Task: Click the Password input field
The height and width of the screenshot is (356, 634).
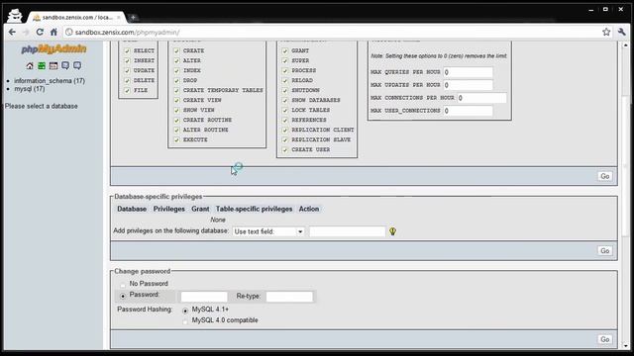Action: click(204, 297)
